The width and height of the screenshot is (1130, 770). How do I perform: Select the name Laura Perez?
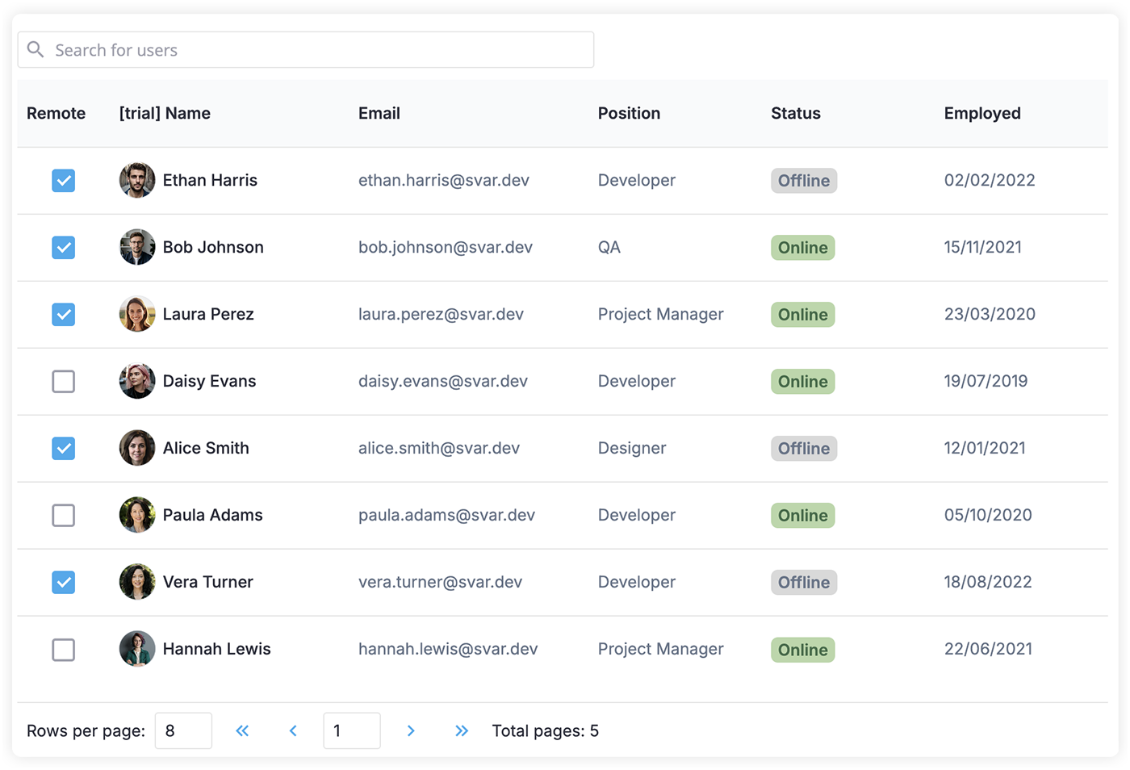coord(208,314)
